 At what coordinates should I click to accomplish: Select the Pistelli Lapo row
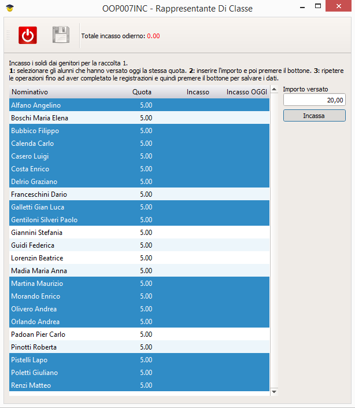139,360
